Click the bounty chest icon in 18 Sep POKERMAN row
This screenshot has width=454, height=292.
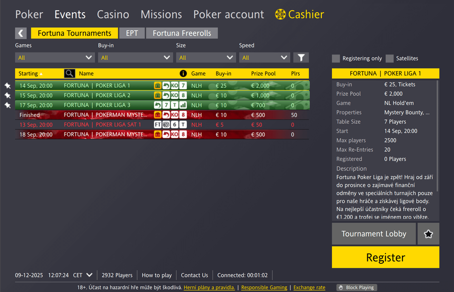click(x=158, y=135)
